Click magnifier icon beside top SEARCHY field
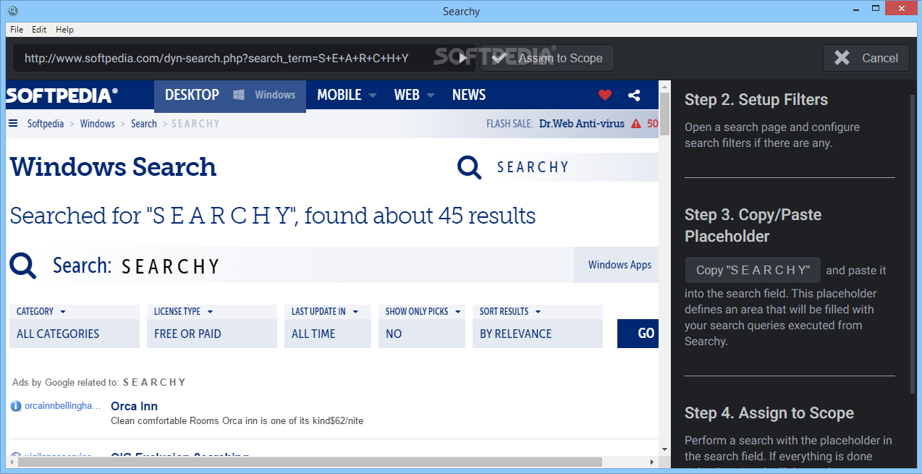Screen dimensions: 922x474 (469, 167)
